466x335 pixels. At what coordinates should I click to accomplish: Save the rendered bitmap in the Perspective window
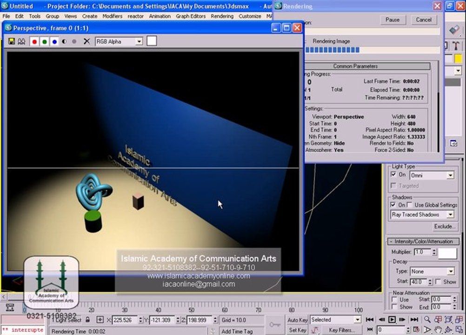click(11, 41)
